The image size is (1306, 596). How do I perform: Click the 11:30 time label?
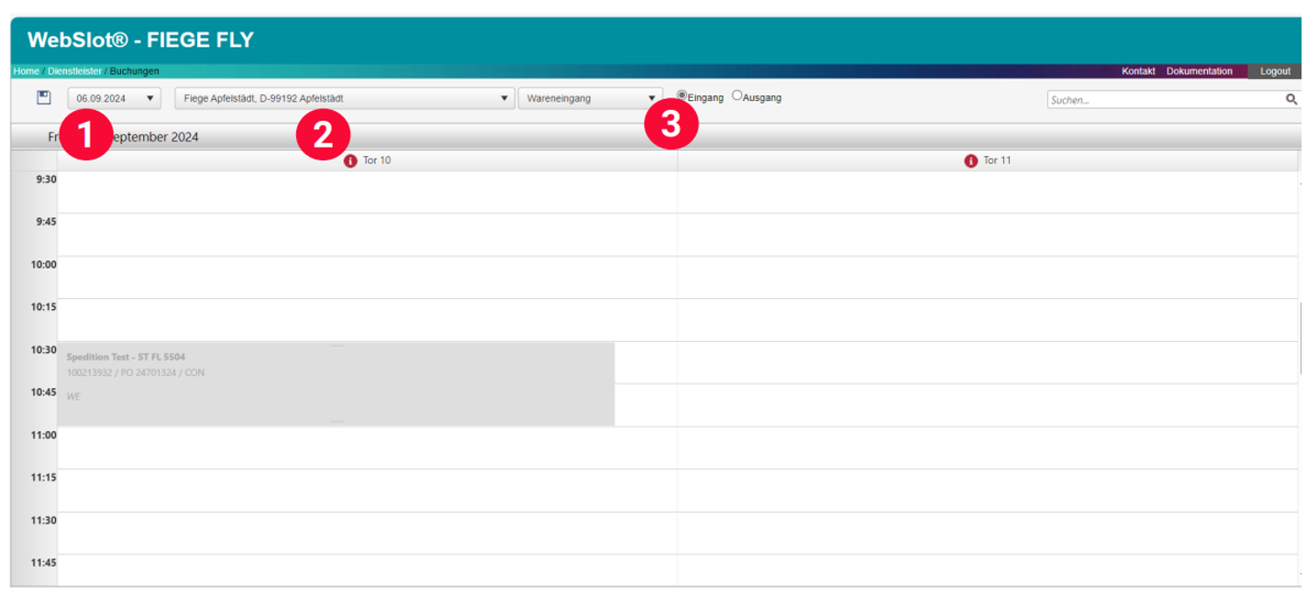(x=44, y=520)
